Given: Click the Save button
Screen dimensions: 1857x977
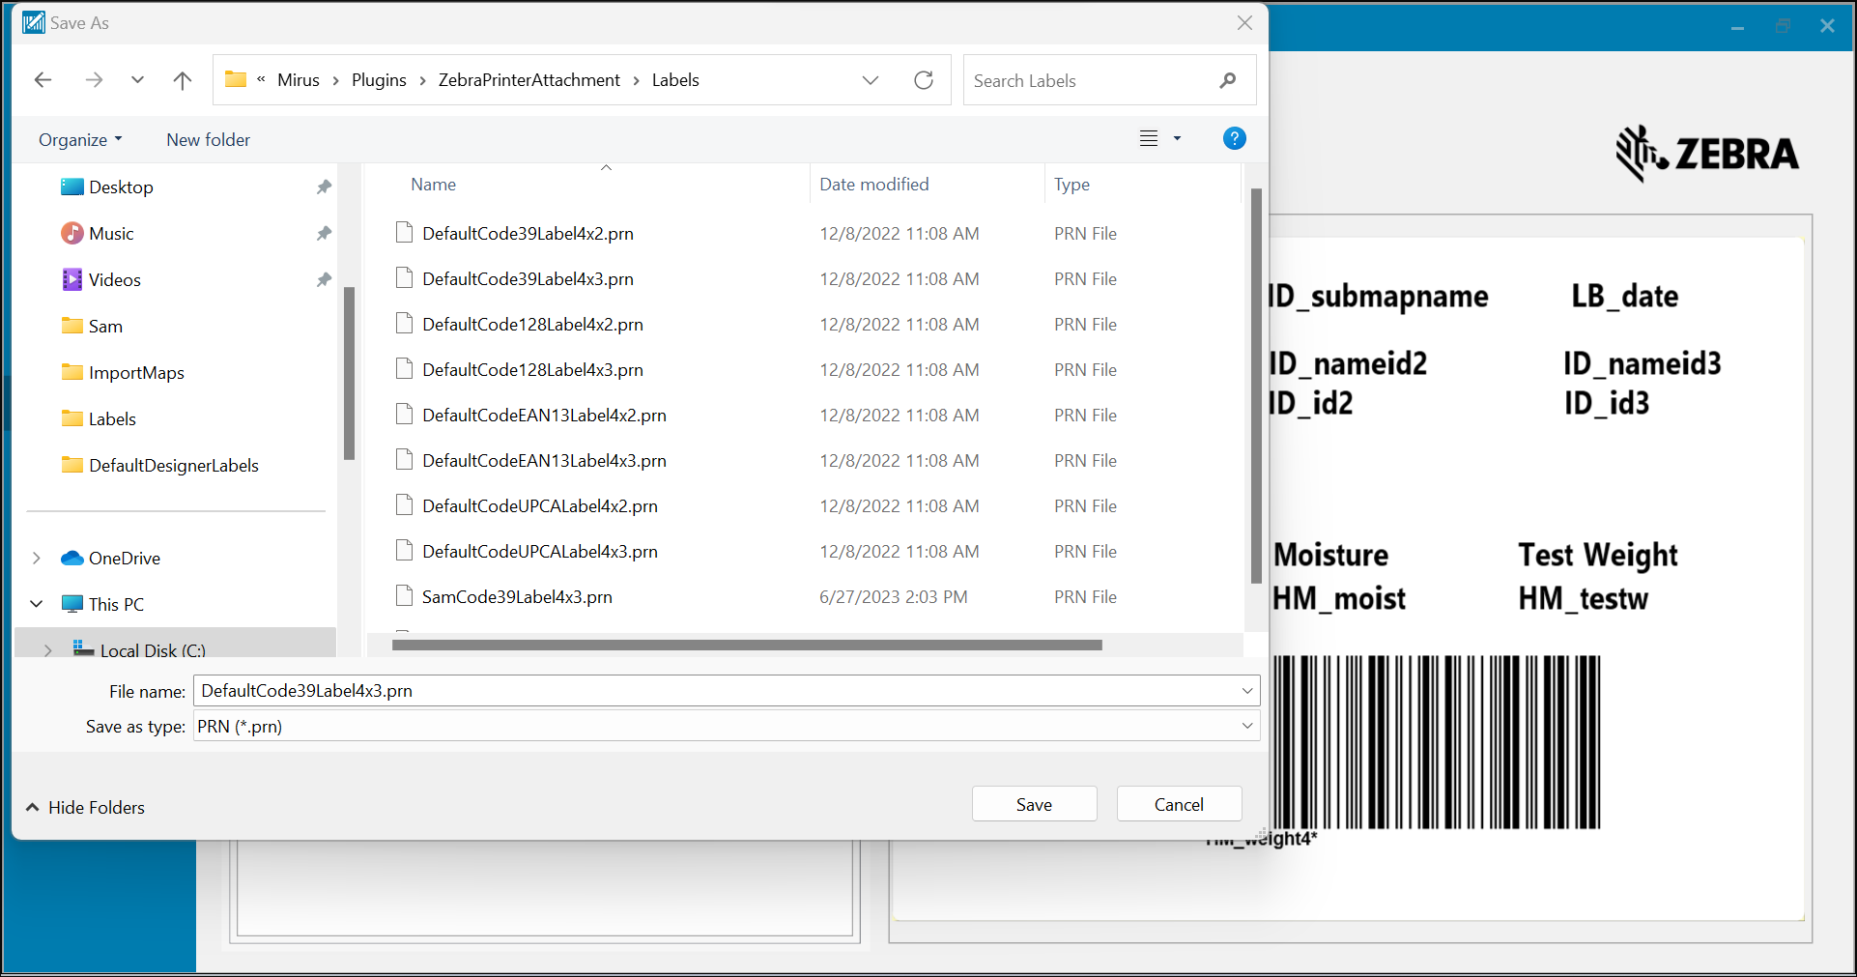Looking at the screenshot, I should pyautogui.click(x=1034, y=804).
